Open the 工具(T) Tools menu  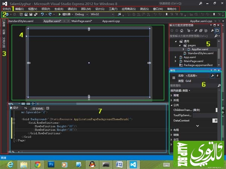pyautogui.click(x=113, y=9)
